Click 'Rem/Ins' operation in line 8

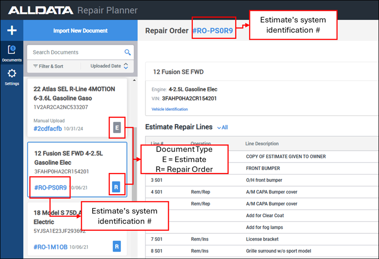[199, 251]
